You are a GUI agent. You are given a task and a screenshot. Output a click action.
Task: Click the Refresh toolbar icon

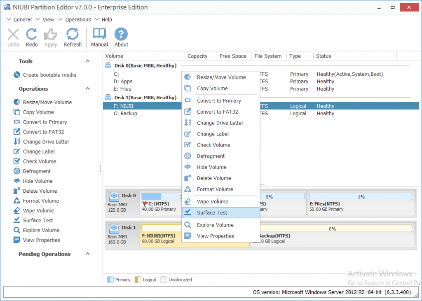pyautogui.click(x=73, y=37)
